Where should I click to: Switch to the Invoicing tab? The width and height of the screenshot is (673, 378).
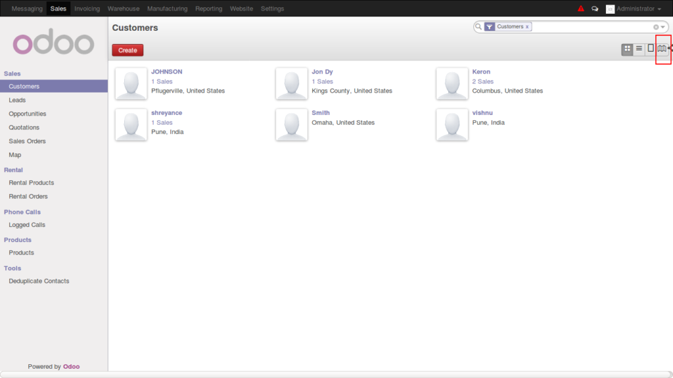pyautogui.click(x=87, y=9)
